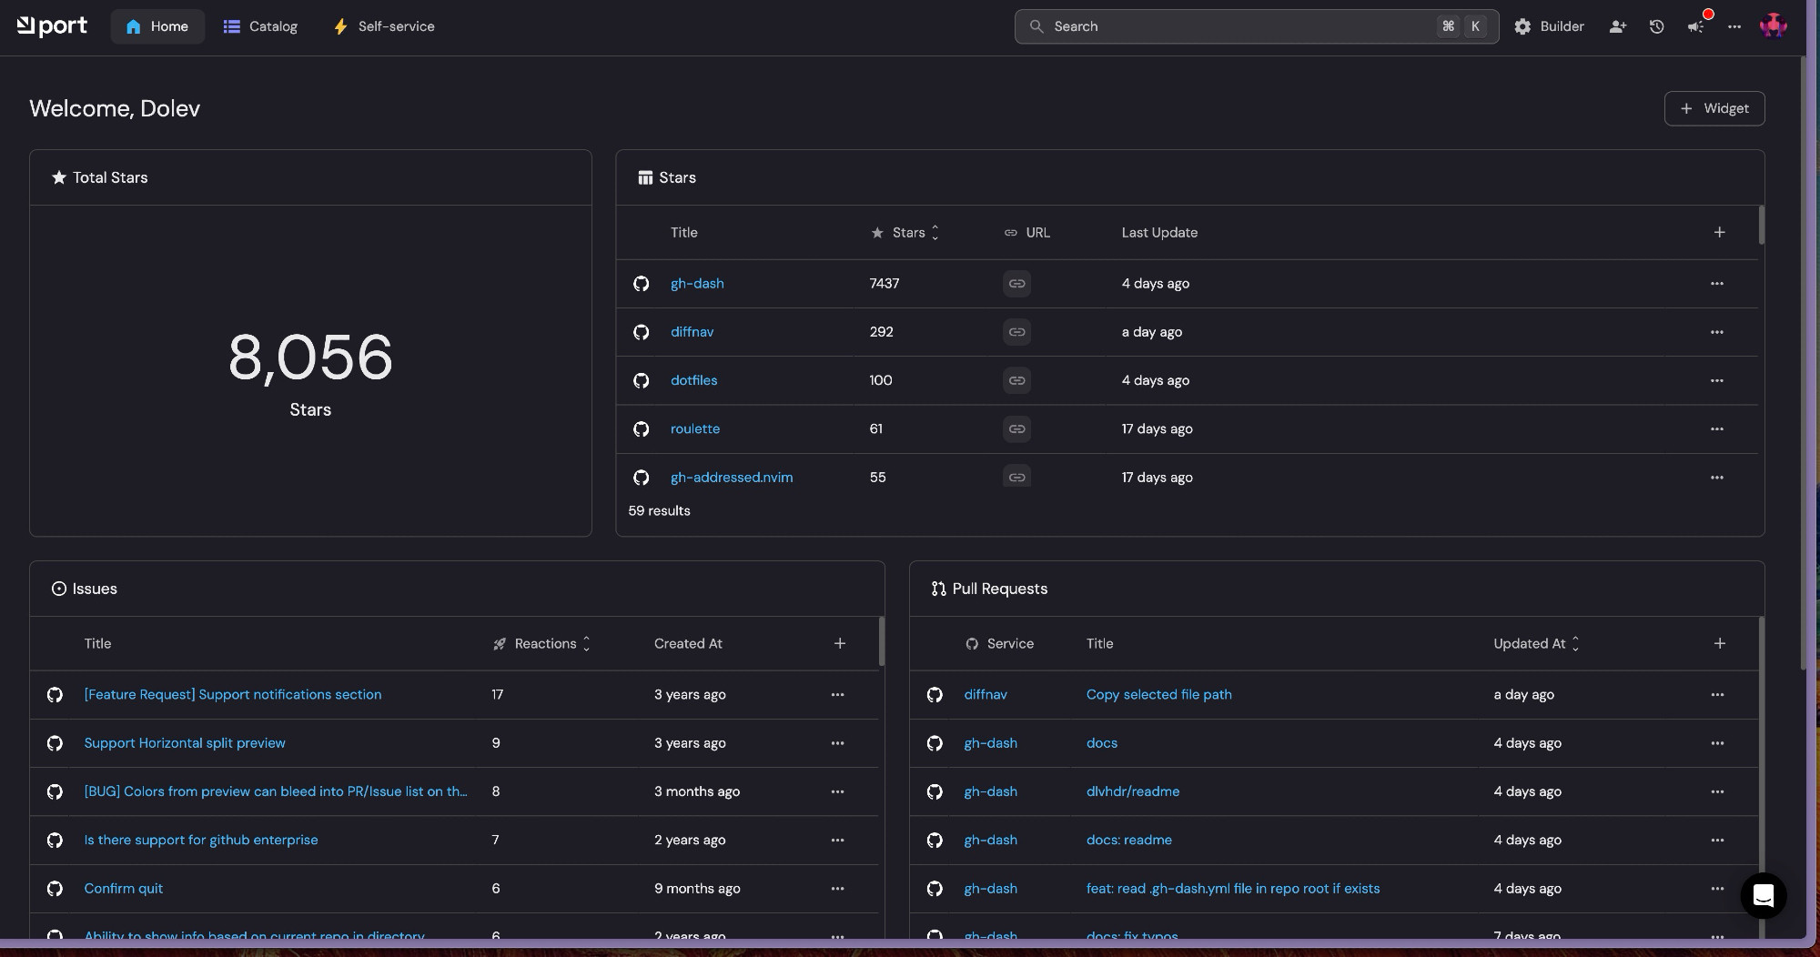Click the 8,056 total stars number
1820x957 pixels.
[x=310, y=358]
